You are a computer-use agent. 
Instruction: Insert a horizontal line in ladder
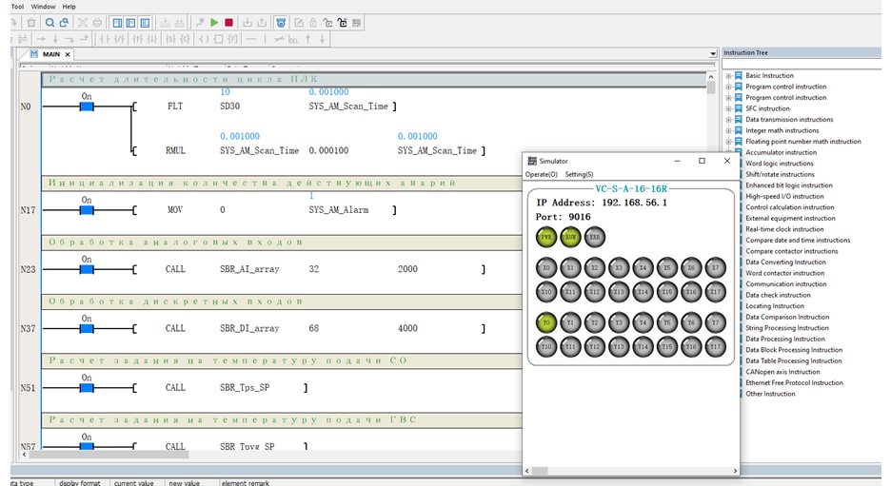(x=250, y=39)
